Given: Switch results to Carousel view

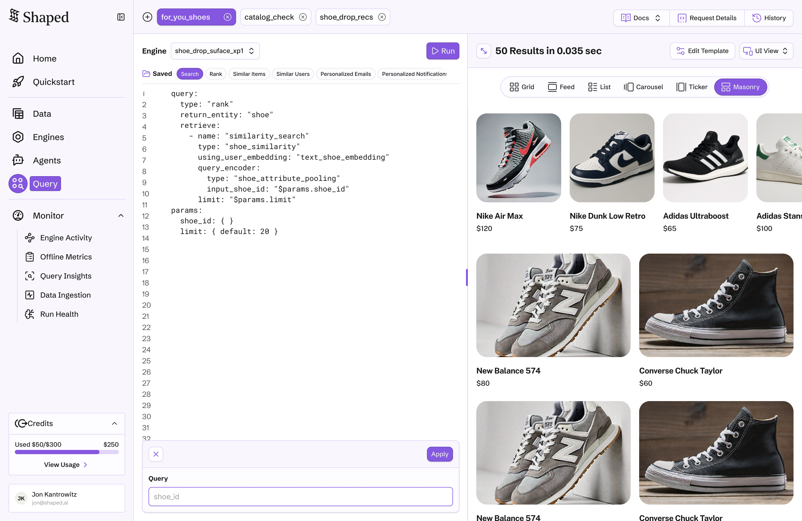Looking at the screenshot, I should [643, 87].
